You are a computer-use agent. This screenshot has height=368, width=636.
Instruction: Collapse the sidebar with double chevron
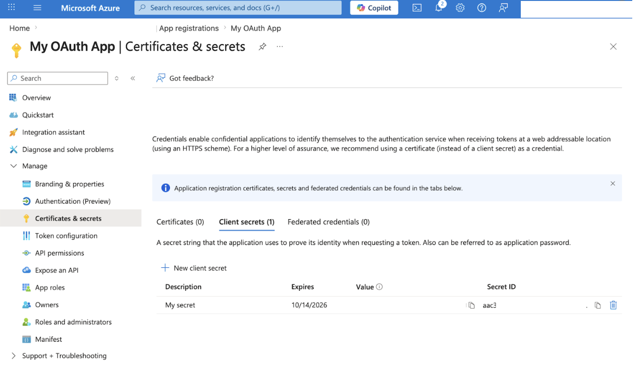click(x=133, y=78)
